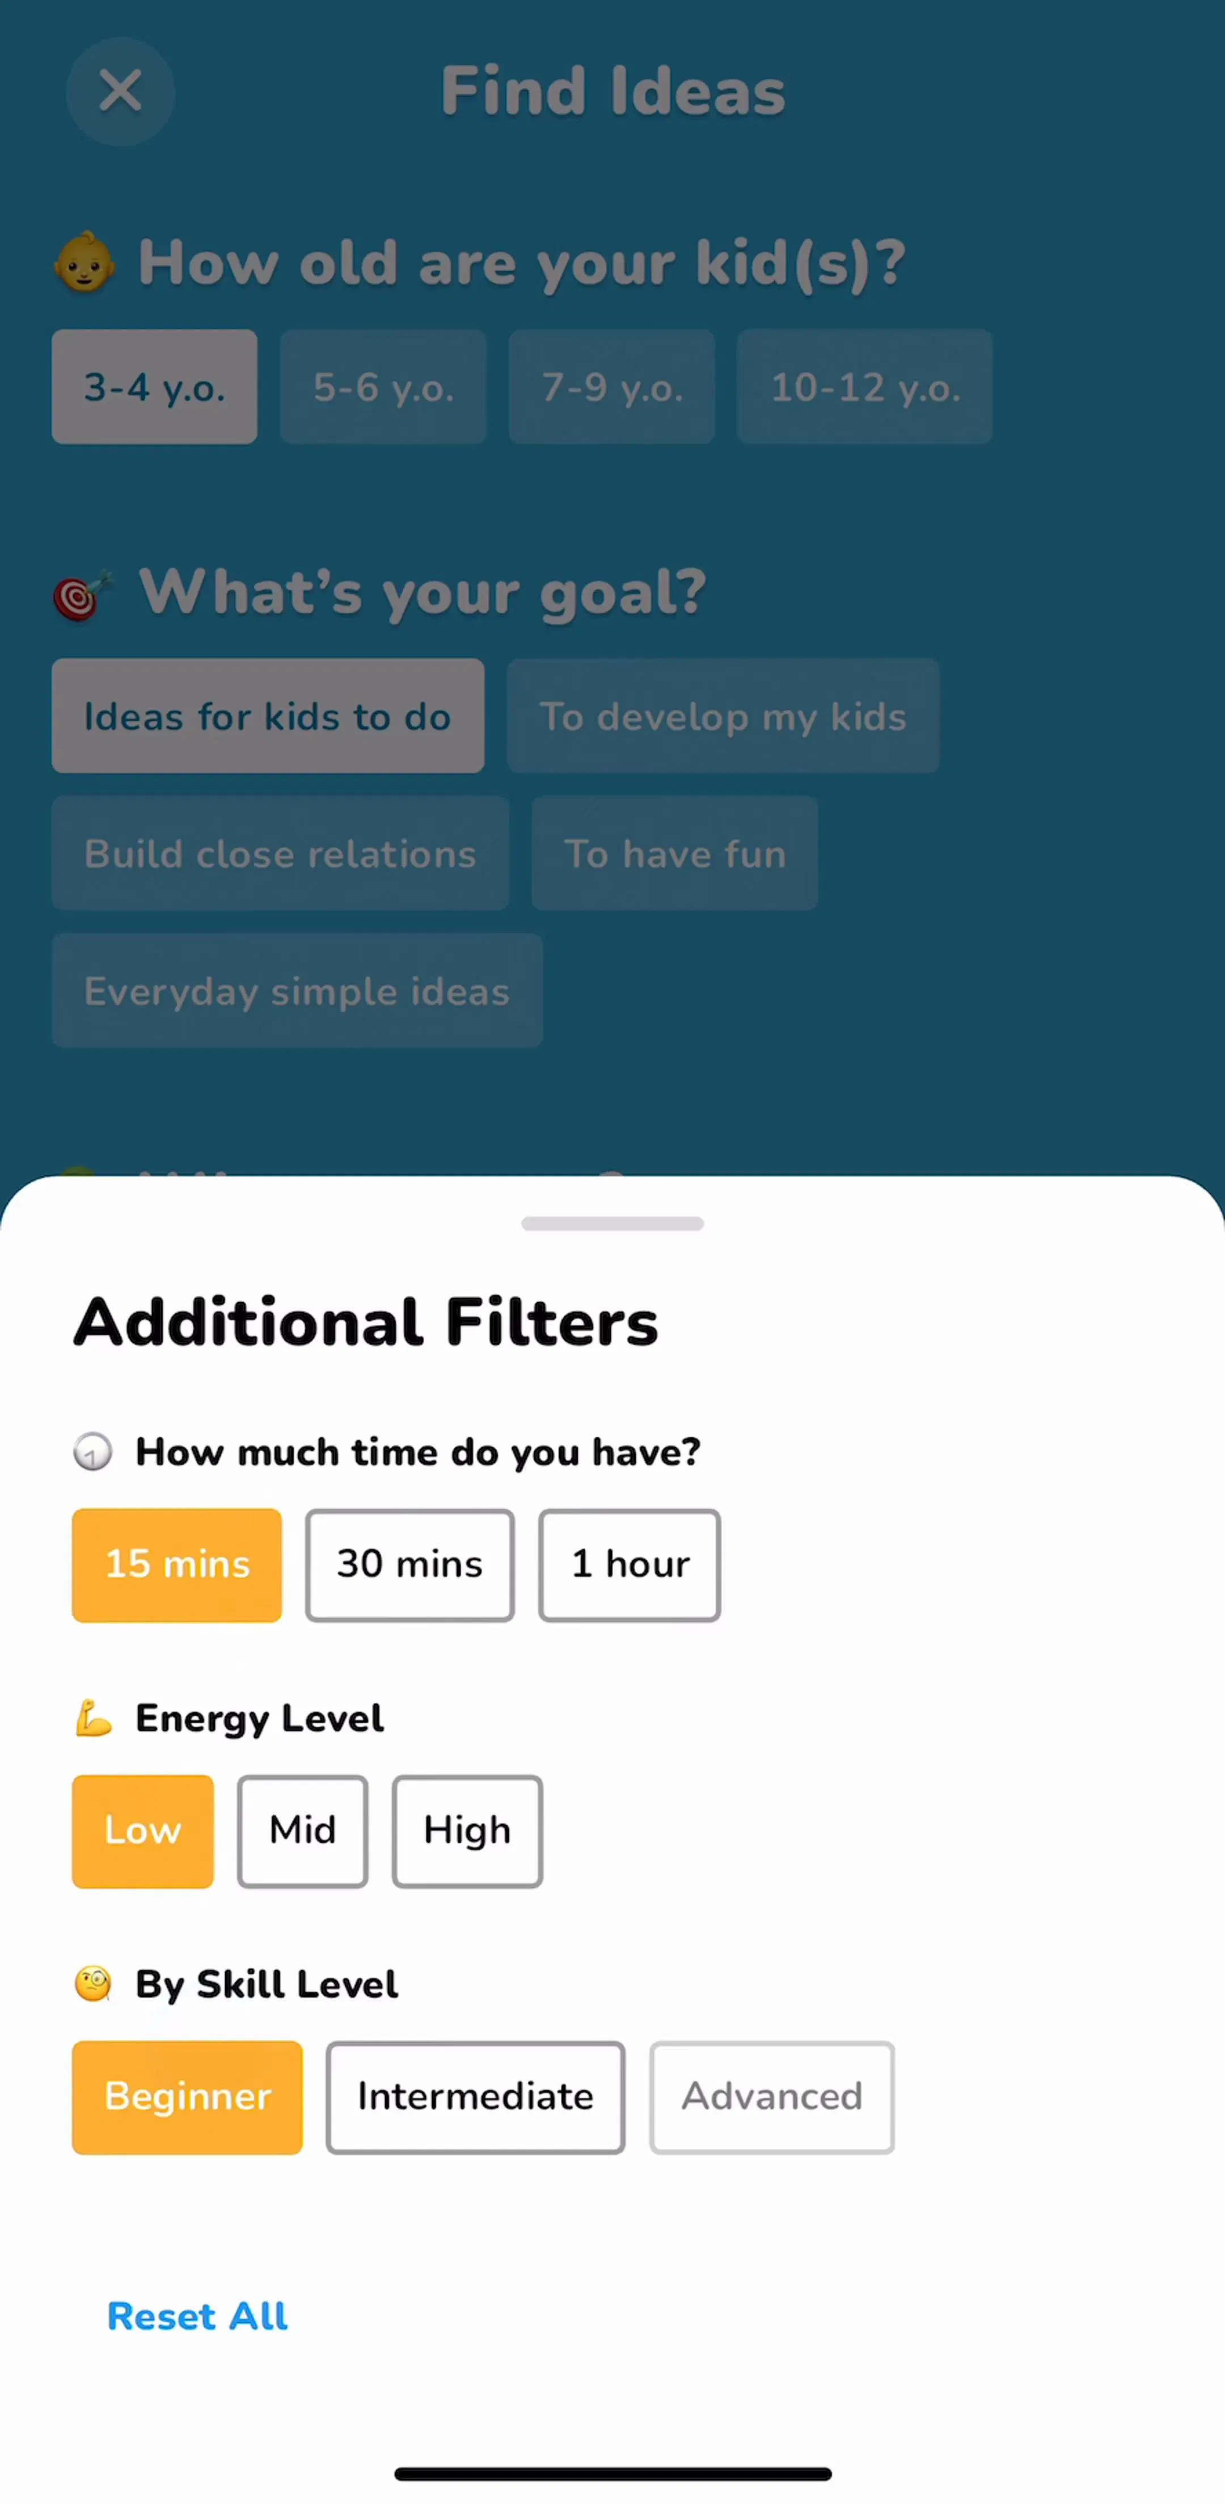Choose the To have fun goal

click(674, 853)
